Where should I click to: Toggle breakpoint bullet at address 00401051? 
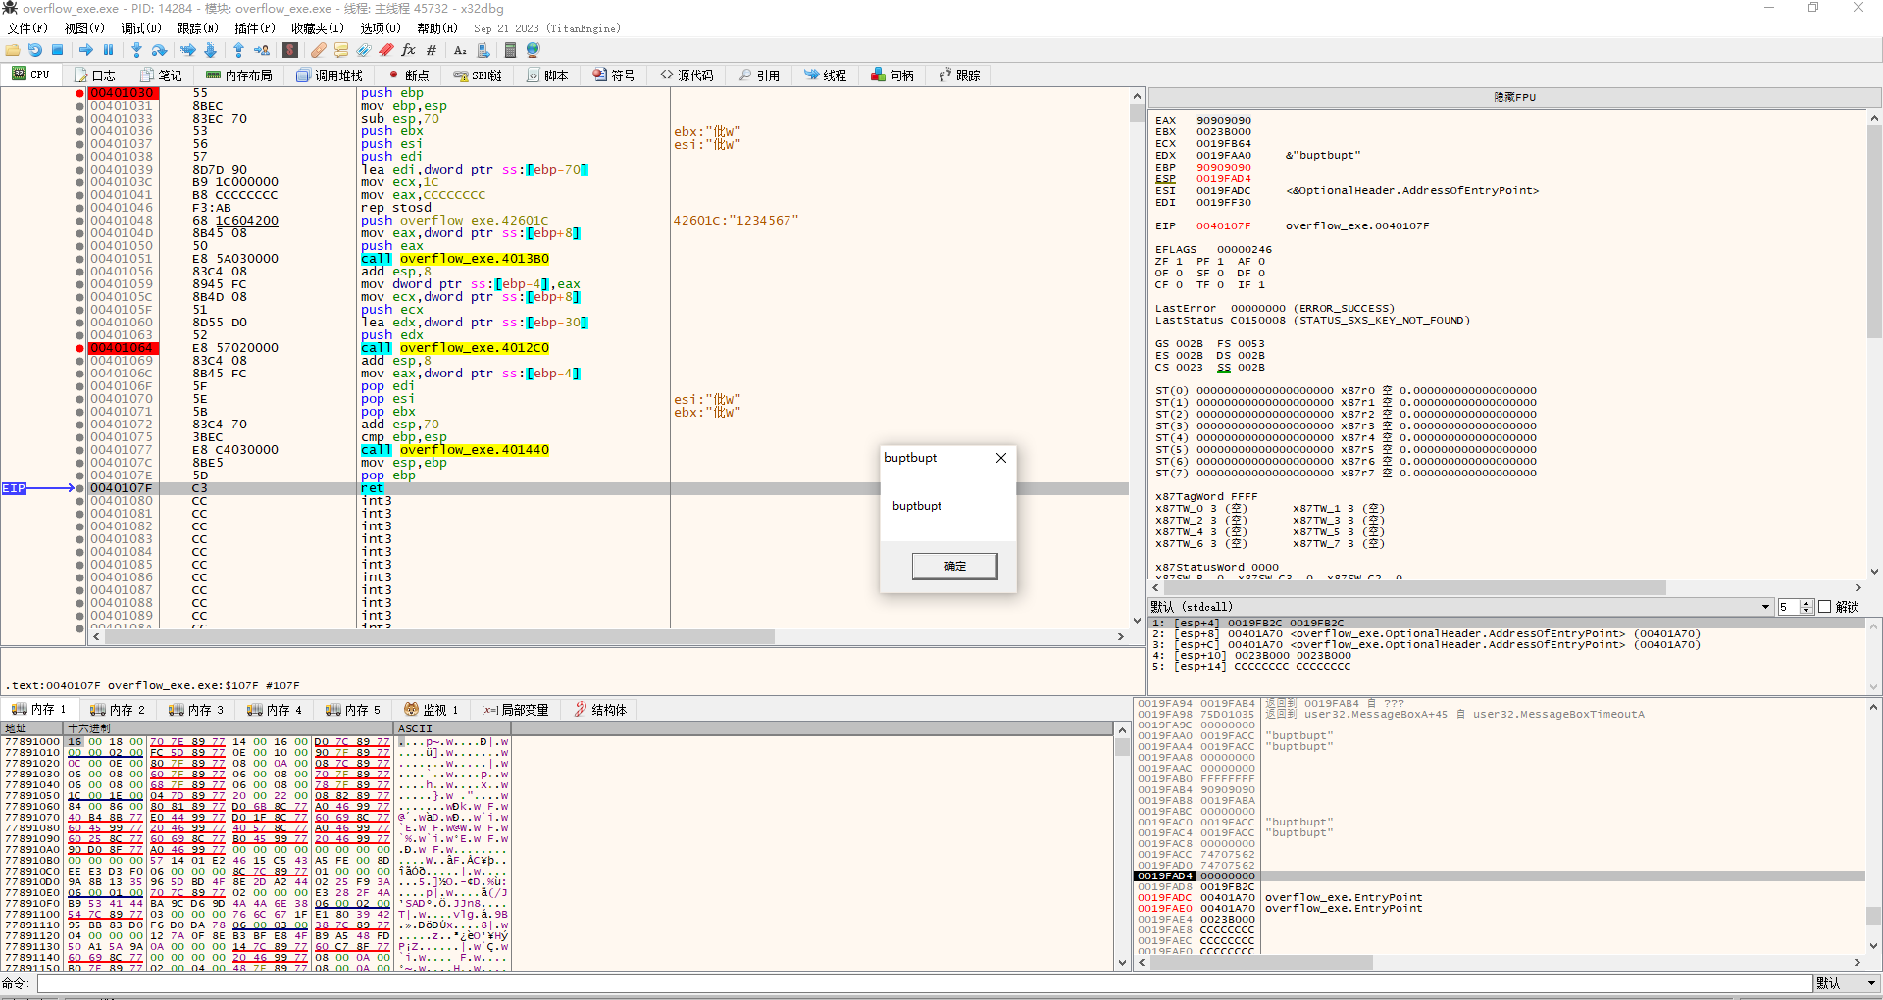[x=79, y=259]
